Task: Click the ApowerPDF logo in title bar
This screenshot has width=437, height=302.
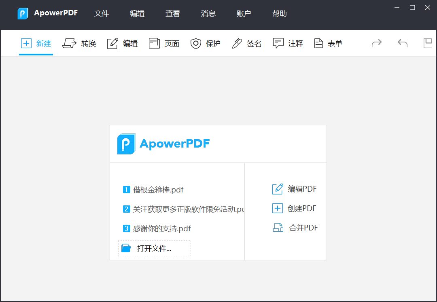Action: click(x=23, y=13)
